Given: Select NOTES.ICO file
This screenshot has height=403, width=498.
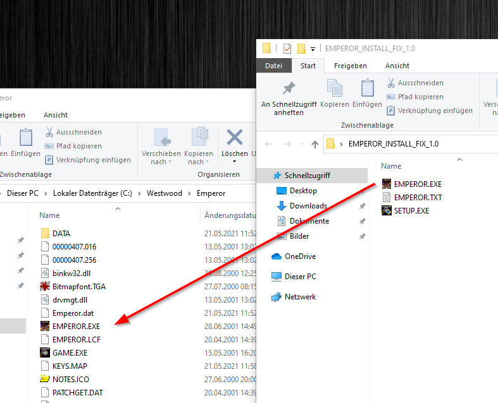Looking at the screenshot, I should pos(65,380).
